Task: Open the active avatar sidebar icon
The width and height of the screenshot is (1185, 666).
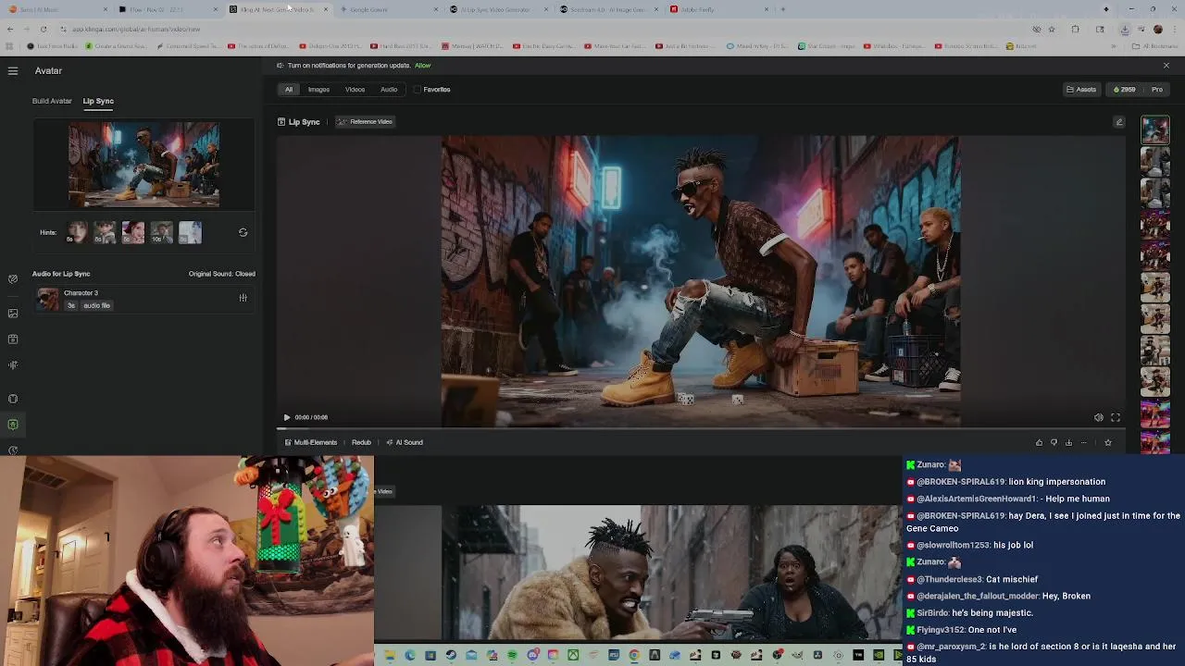Action: (x=13, y=425)
